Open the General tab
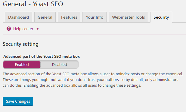This screenshot has width=186, height=112. pyautogui.click(x=45, y=17)
